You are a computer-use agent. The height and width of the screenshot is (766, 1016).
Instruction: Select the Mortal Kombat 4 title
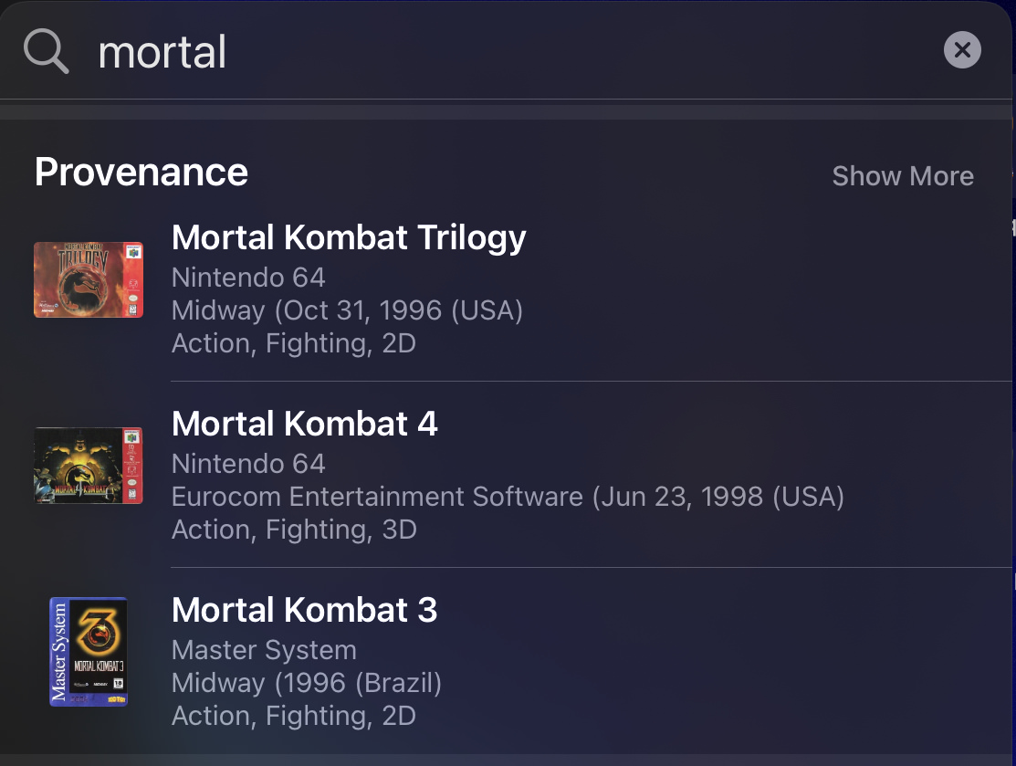click(x=305, y=424)
